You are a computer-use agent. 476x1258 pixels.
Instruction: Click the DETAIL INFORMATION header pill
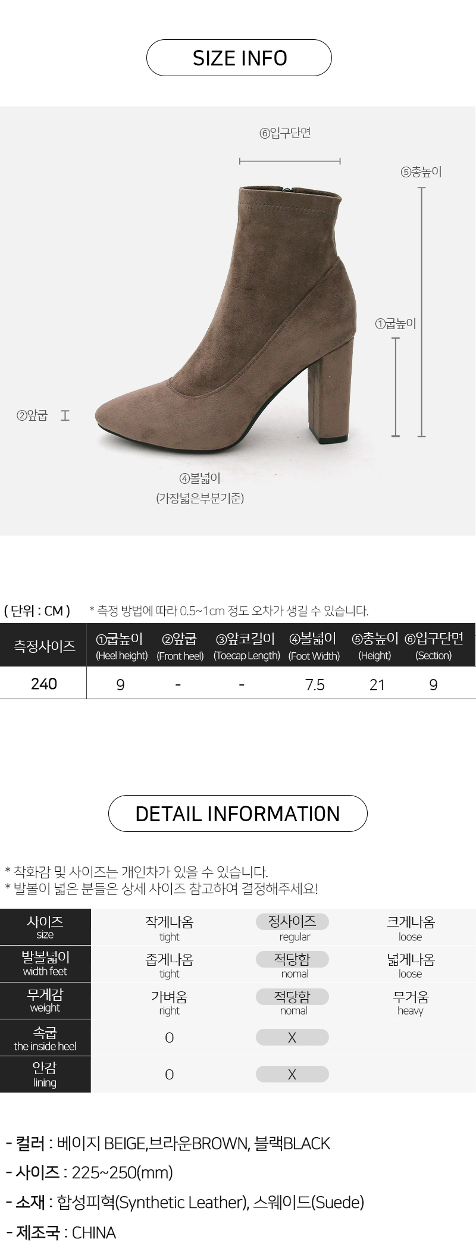tap(238, 813)
